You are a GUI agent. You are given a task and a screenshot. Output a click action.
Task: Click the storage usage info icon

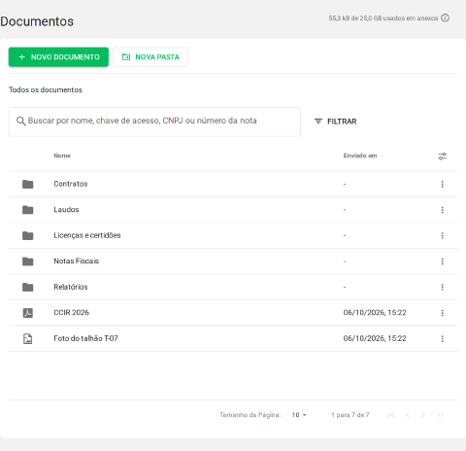point(446,18)
